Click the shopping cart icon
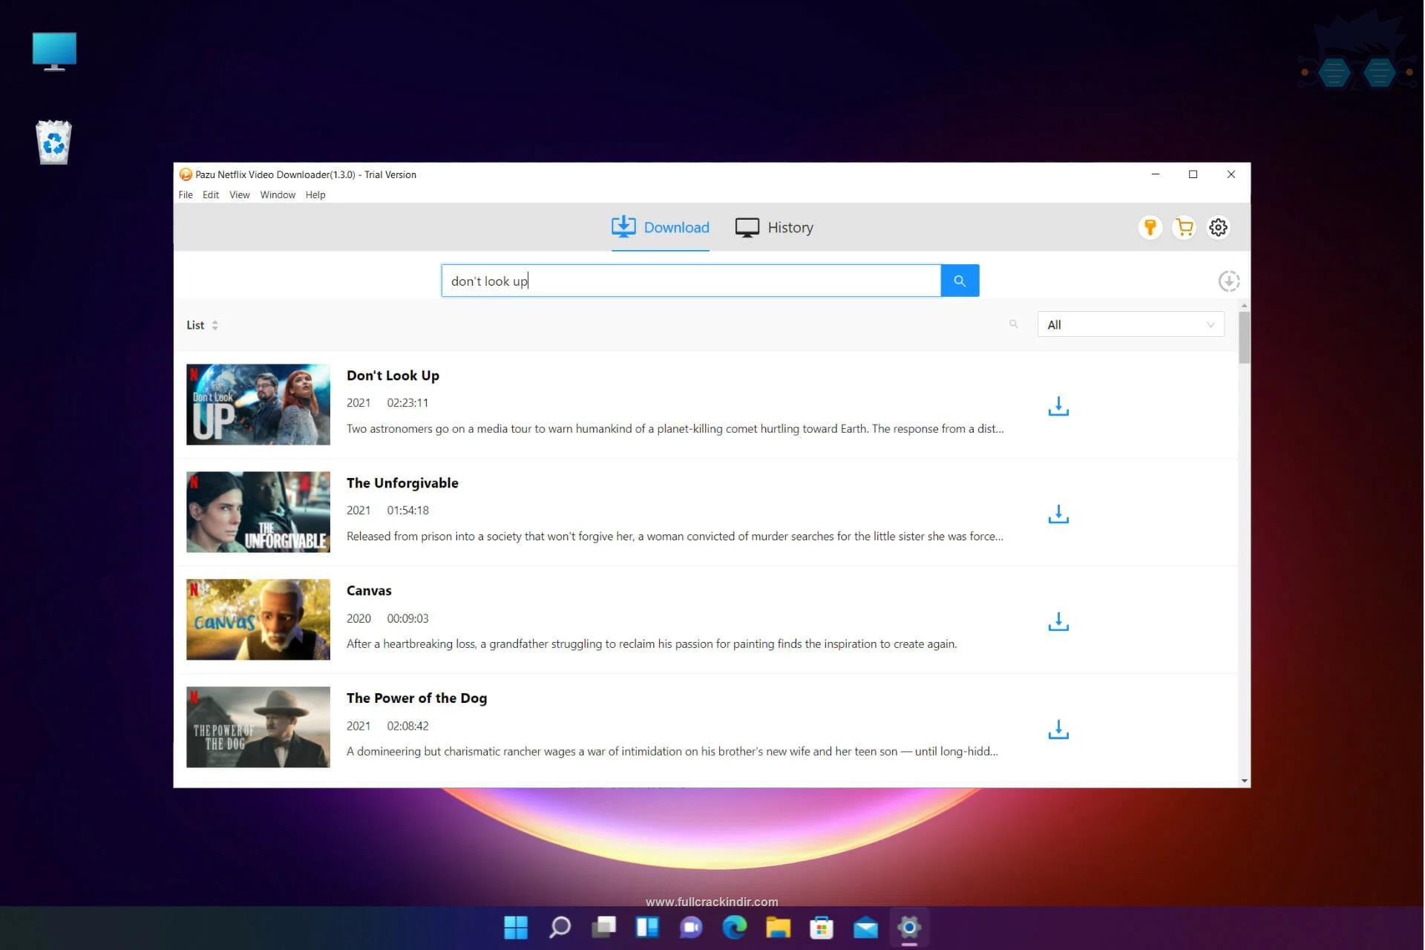 point(1185,226)
